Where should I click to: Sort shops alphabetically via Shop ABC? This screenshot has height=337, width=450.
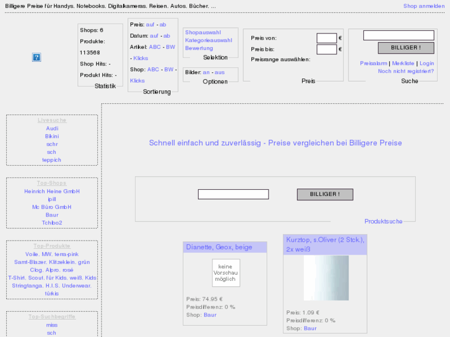coord(153,70)
